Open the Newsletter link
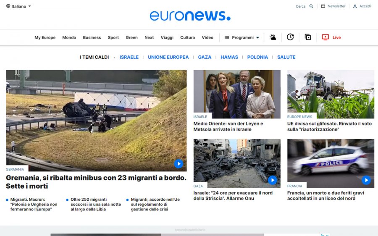 (x=336, y=6)
